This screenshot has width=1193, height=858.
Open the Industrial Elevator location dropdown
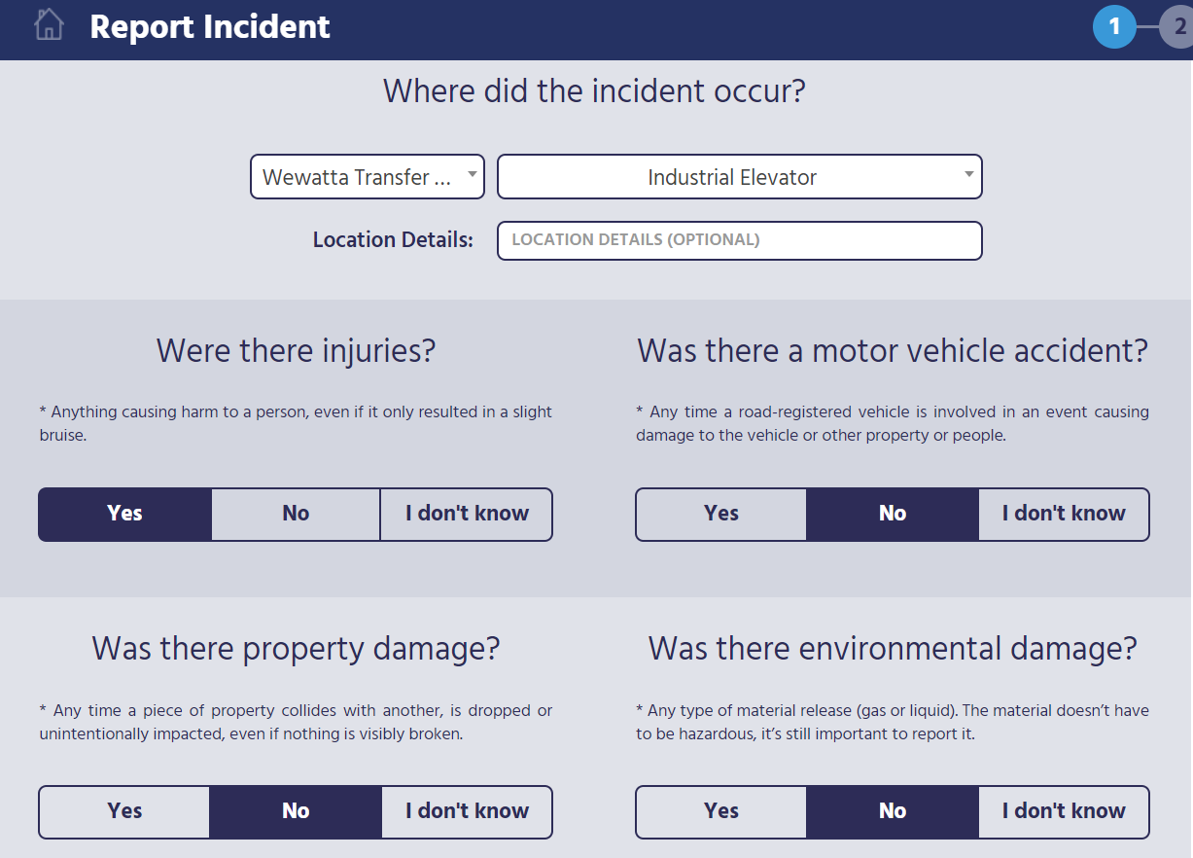[x=740, y=177]
